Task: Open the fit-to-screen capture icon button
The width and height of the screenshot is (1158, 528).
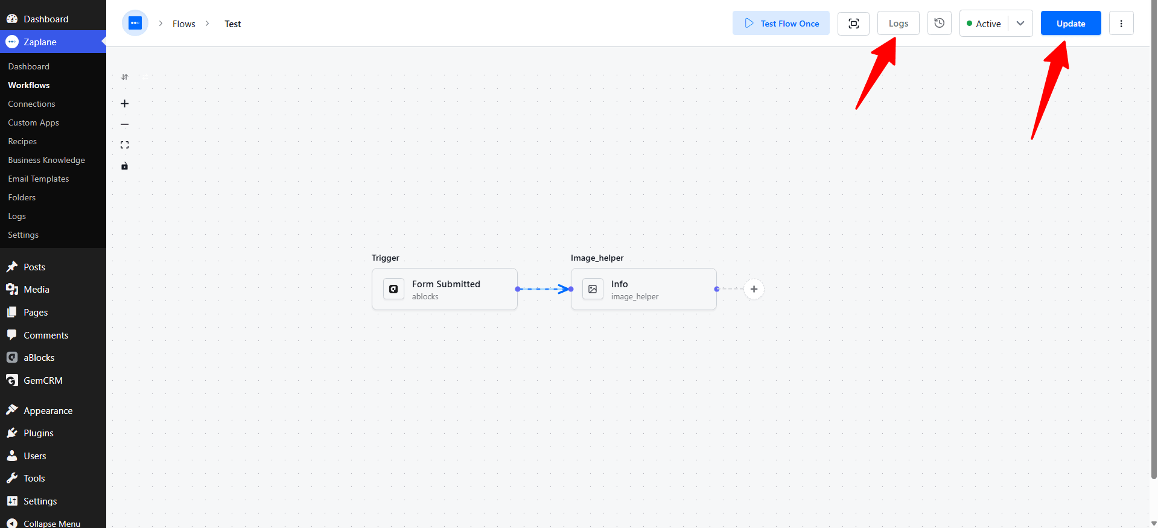Action: click(853, 24)
